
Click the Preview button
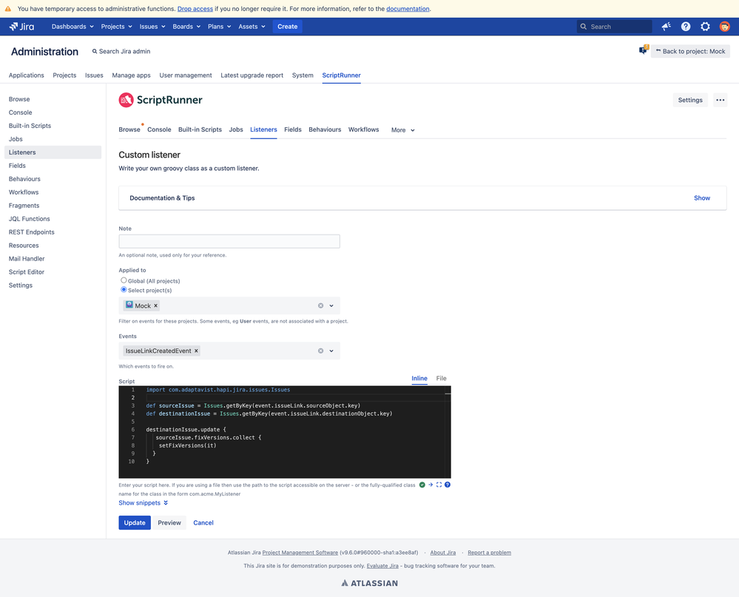point(169,522)
